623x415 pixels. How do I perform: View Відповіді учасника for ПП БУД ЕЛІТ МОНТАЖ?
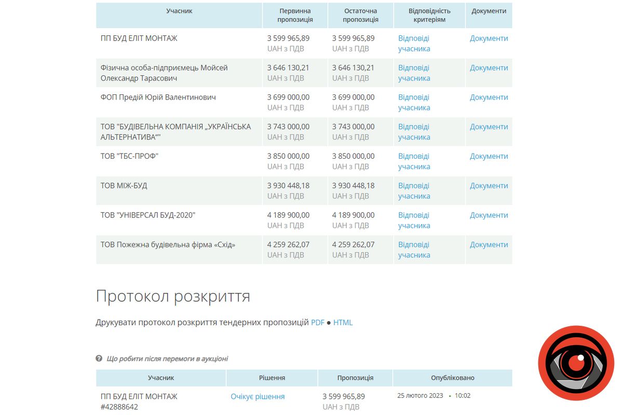click(414, 44)
